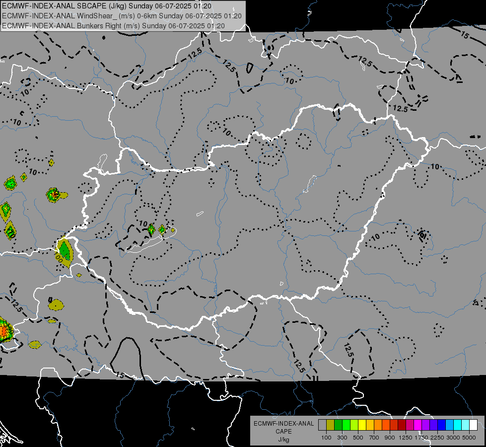Viewport: 486px width, 447px height.
Task: Click the Bunkers Right (m/s) title line
Action: coord(114,26)
